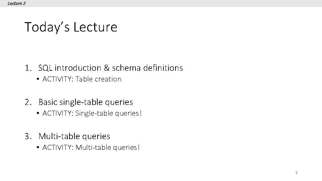Click the ampersand in the first agenda item
This screenshot has height=181, width=322.
107,68
